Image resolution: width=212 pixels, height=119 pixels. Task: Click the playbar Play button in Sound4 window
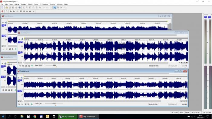(28, 104)
